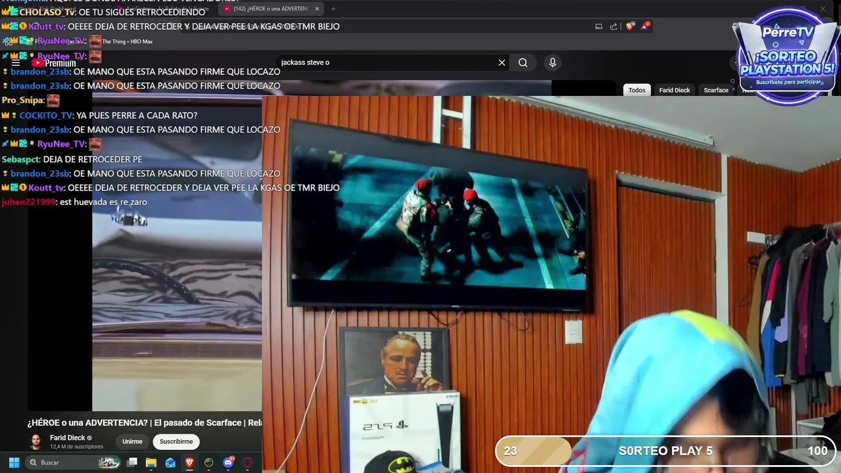Open the yellow-ringed round taskbar app icon

pos(209,462)
